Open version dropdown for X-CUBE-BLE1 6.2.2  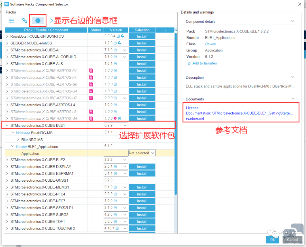pyautogui.click(x=125, y=125)
